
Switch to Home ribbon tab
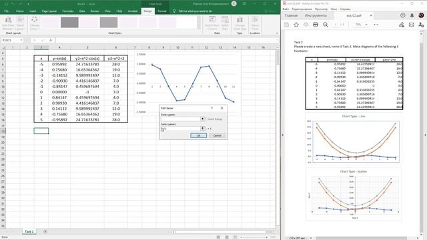tap(20, 11)
